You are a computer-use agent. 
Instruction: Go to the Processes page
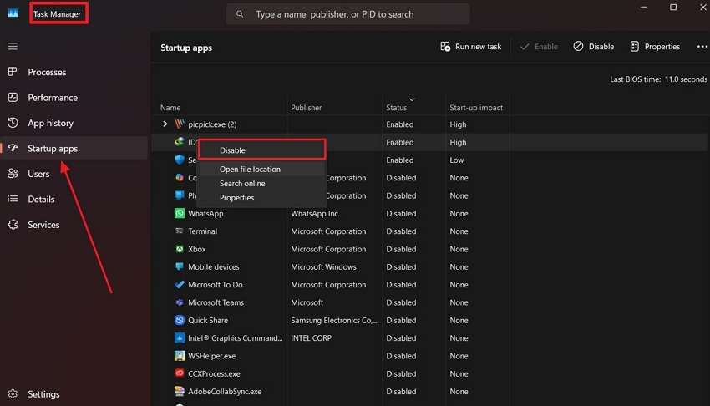tap(74, 72)
